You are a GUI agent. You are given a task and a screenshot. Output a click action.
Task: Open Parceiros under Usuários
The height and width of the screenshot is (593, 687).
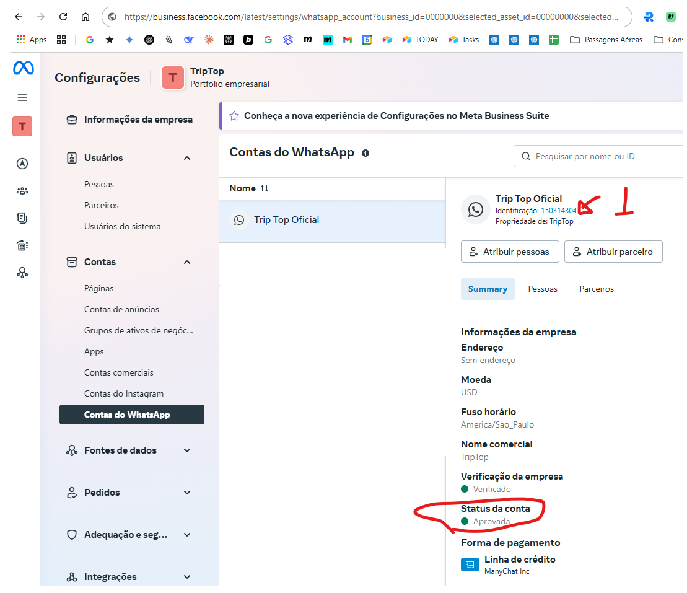[x=101, y=206]
